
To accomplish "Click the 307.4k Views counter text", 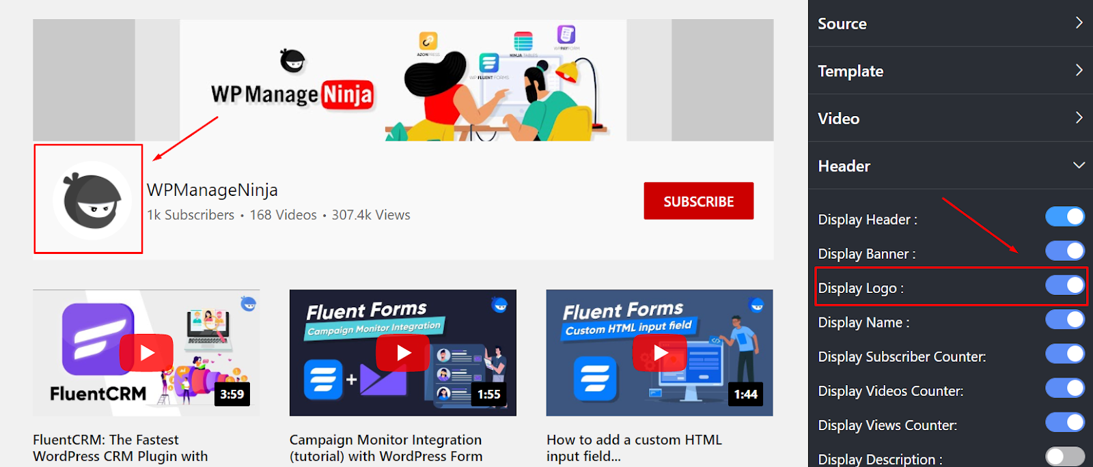I will coord(371,215).
